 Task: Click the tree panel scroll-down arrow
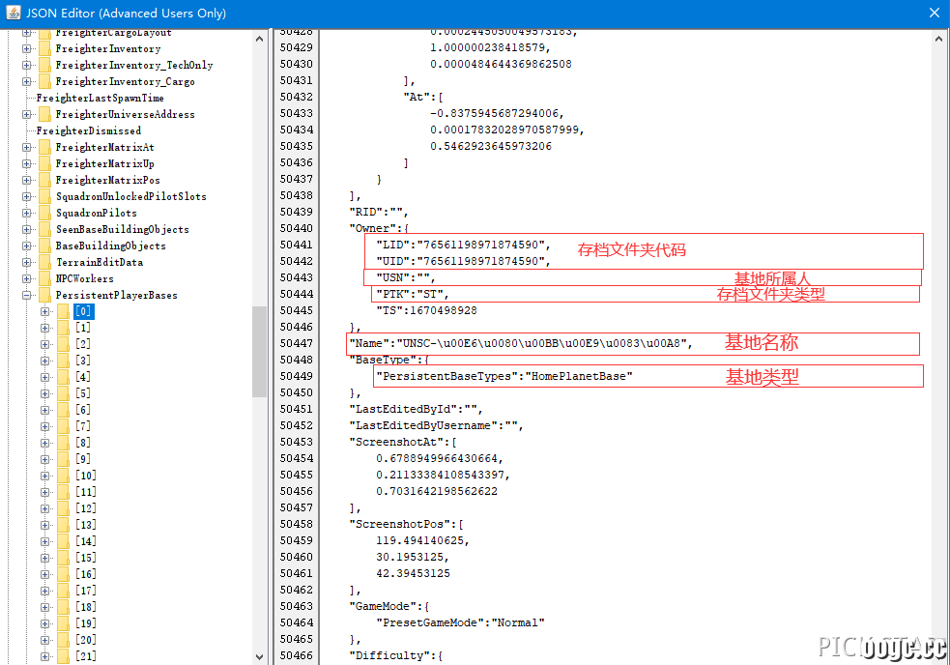pyautogui.click(x=259, y=656)
